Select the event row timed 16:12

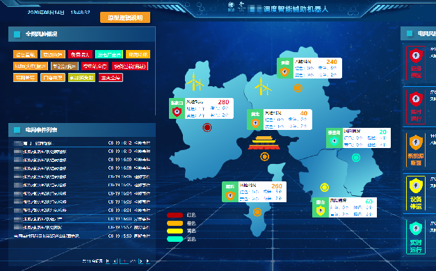pos(82,143)
